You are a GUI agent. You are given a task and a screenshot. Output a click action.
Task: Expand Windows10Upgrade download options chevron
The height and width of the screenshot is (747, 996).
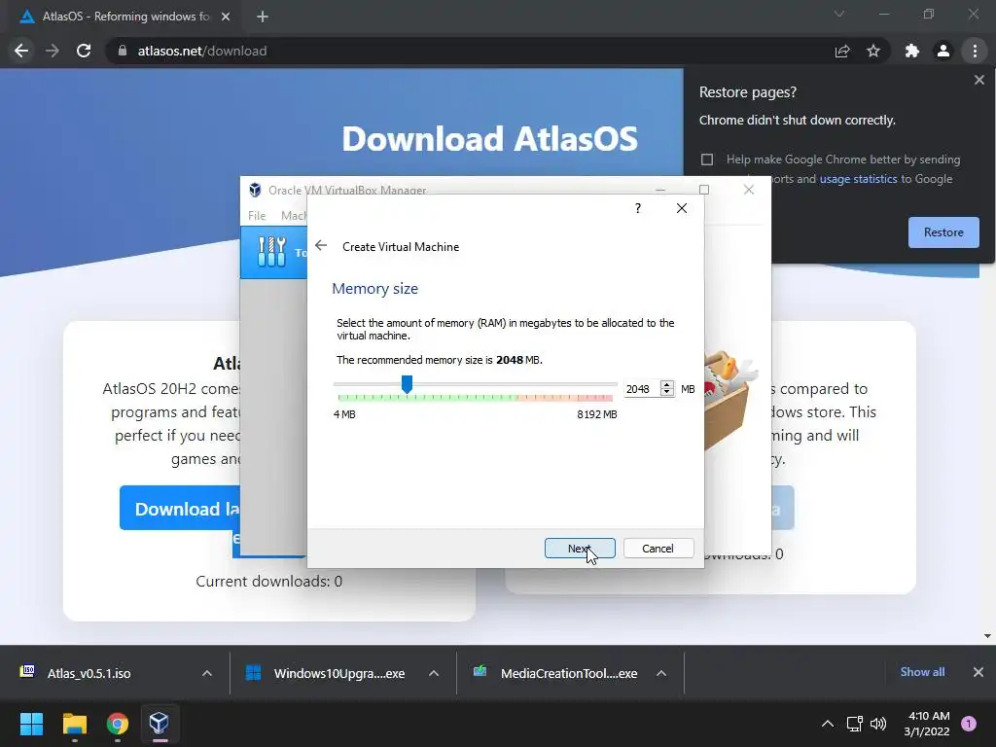[434, 673]
